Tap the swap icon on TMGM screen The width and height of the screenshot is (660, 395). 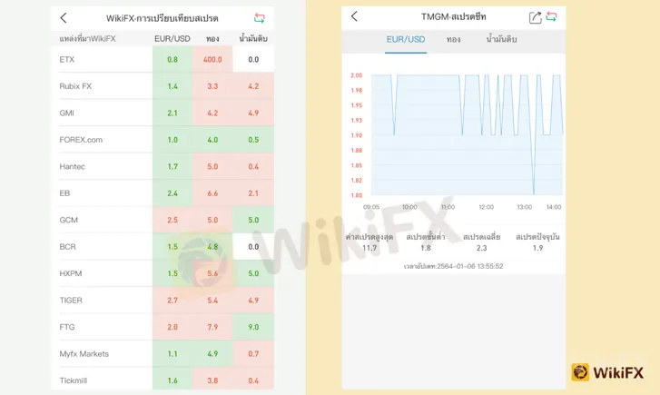551,16
